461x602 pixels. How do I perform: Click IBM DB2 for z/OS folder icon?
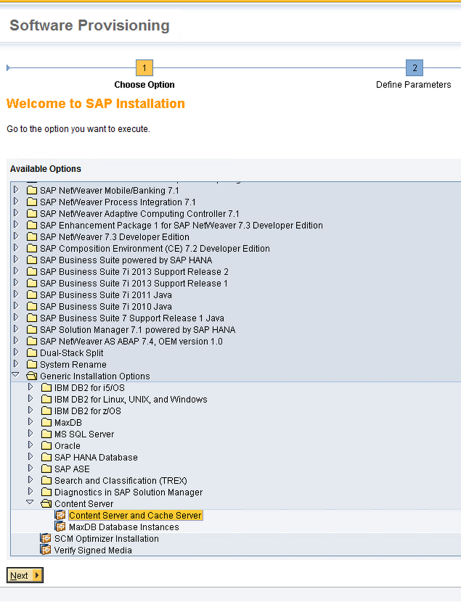click(46, 411)
